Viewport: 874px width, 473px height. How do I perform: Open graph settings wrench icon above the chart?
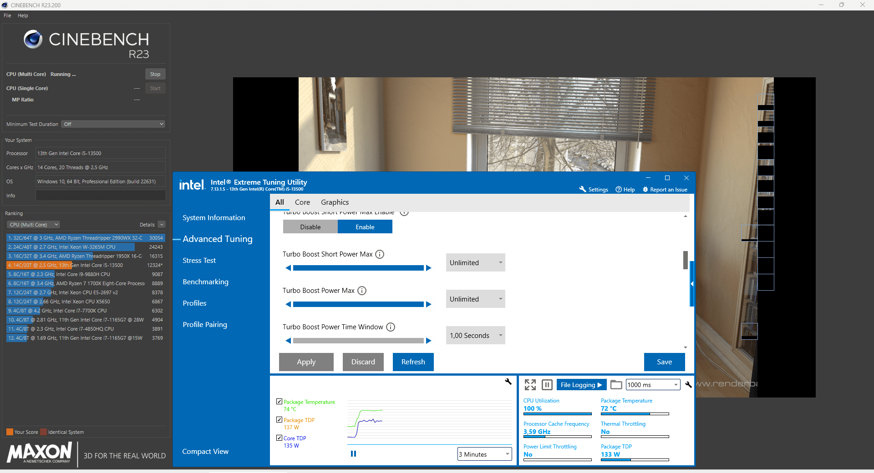coord(508,382)
